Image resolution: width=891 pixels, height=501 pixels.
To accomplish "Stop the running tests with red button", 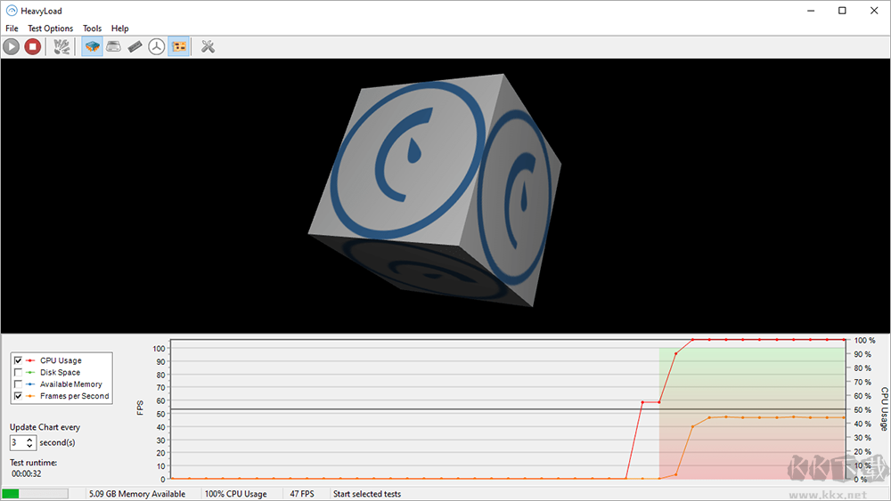I will click(33, 46).
